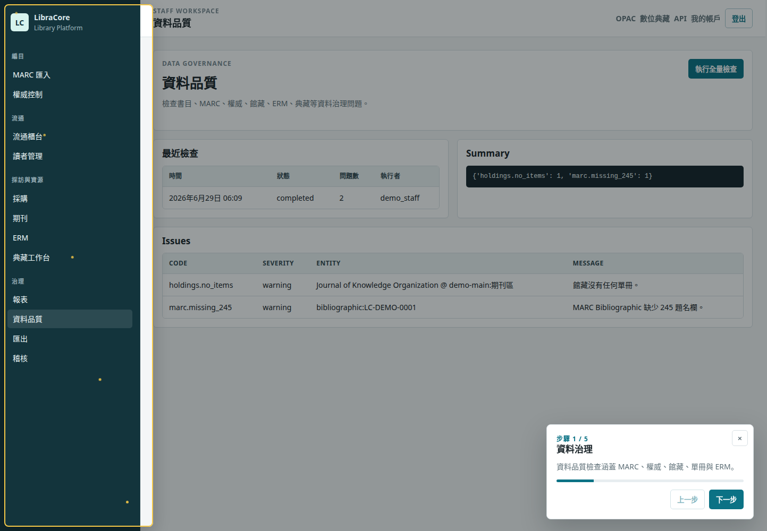Open 匯出 in sidebar
This screenshot has height=531, width=767.
tap(69, 339)
